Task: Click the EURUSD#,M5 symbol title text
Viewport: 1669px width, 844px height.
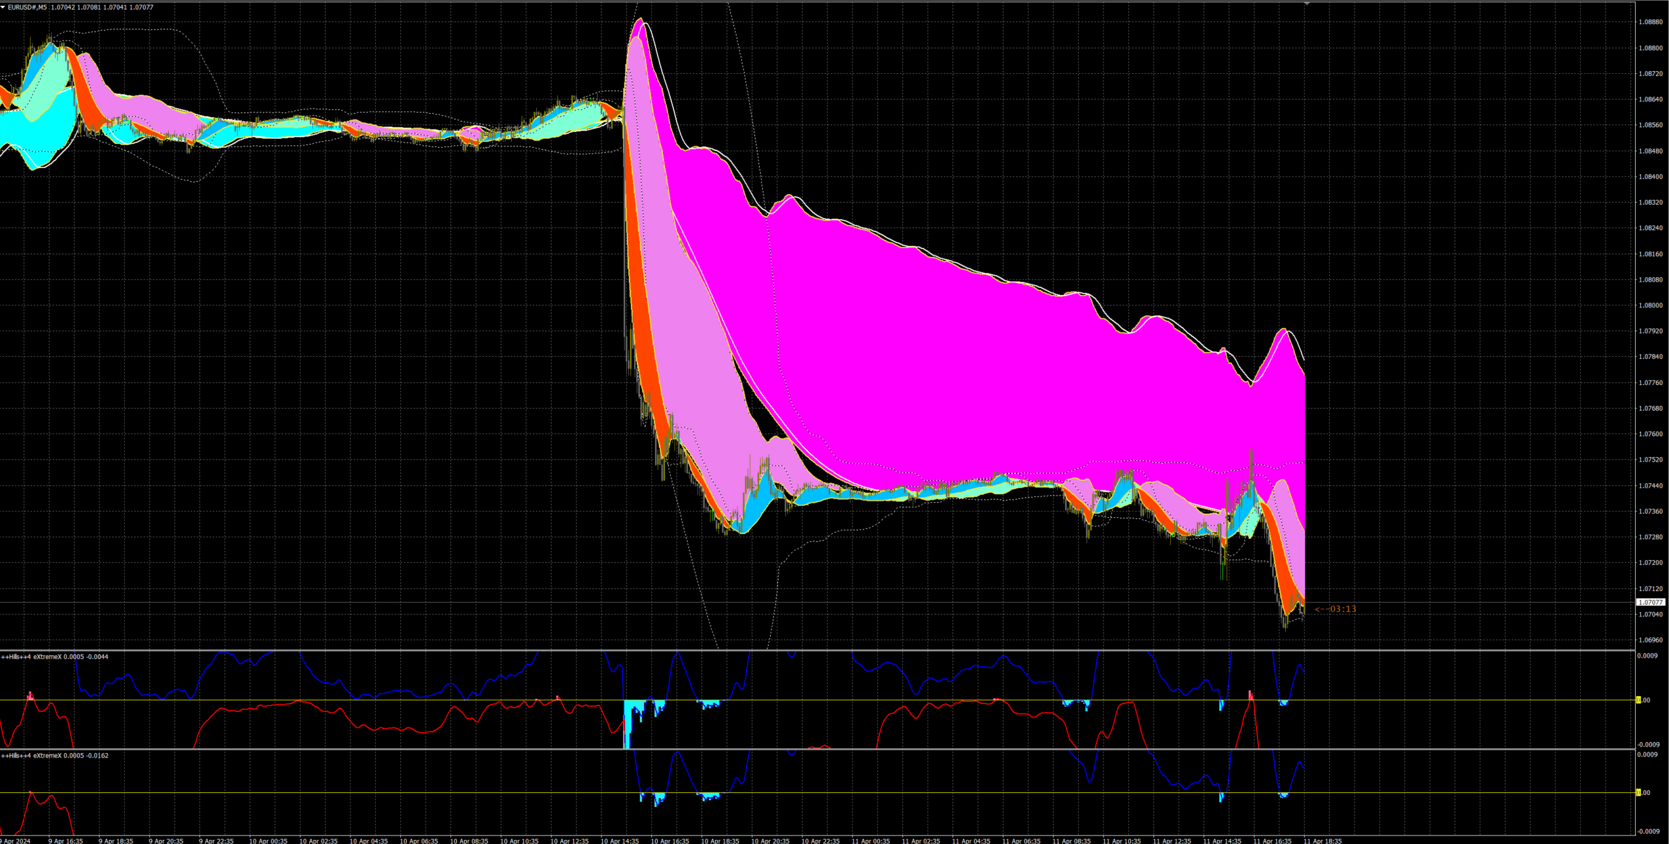Action: pos(27,7)
